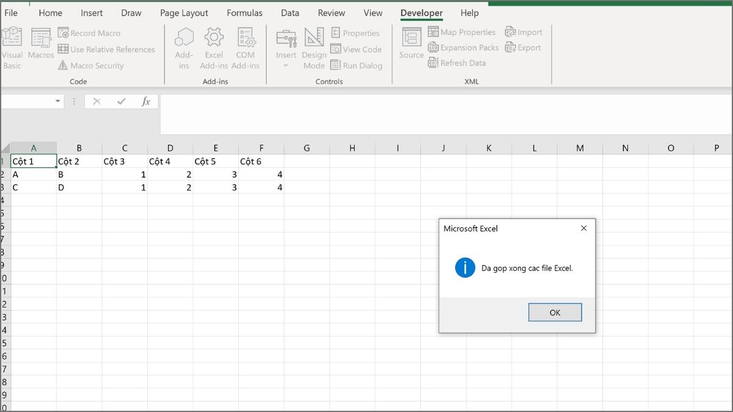Switch to the Draw tab
Image resolution: width=733 pixels, height=412 pixels.
131,13
